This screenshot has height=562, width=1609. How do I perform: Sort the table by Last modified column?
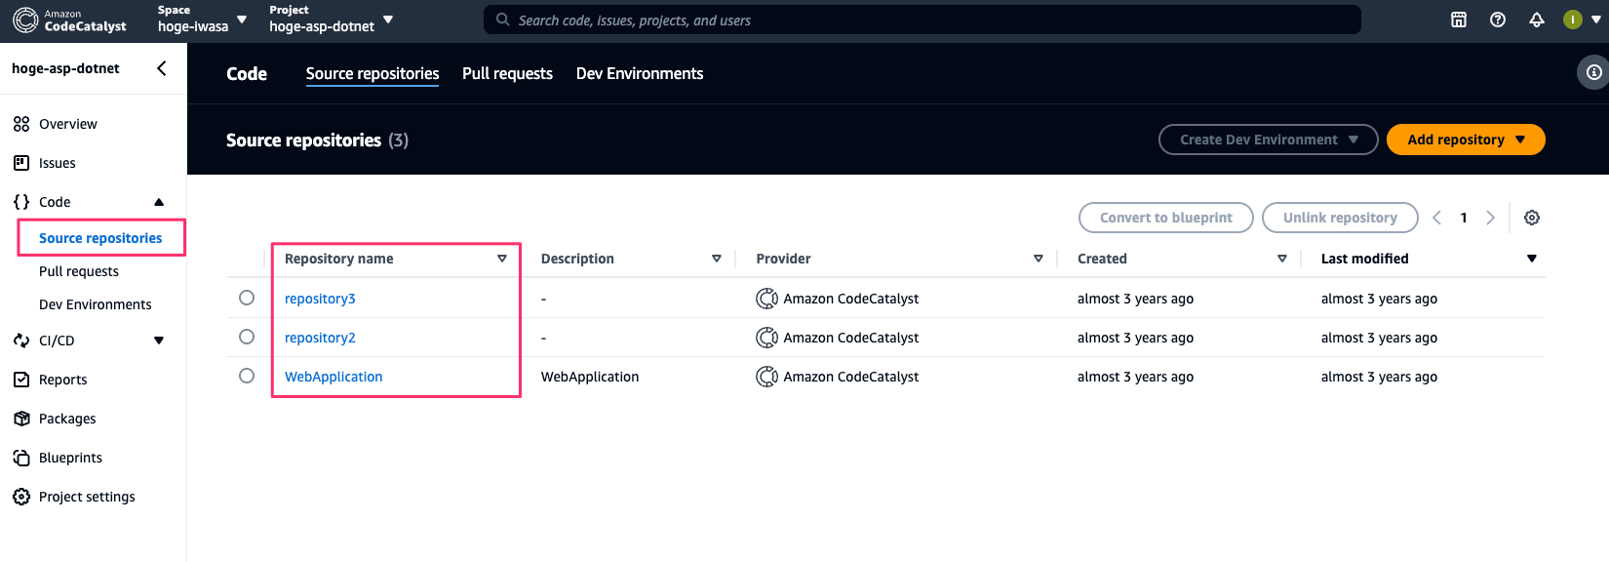[1365, 259]
